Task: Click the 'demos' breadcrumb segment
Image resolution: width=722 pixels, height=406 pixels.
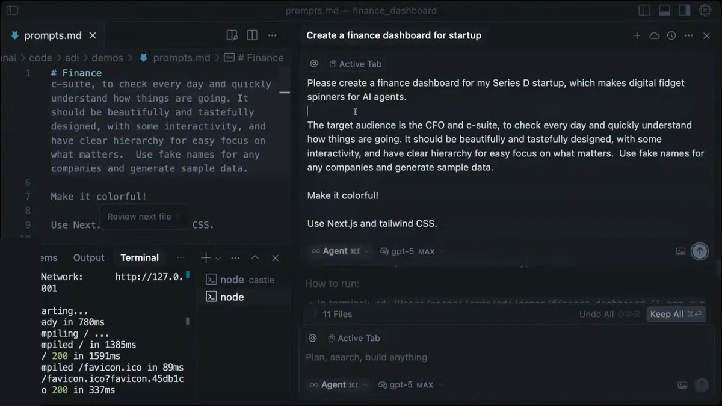Action: click(x=107, y=58)
